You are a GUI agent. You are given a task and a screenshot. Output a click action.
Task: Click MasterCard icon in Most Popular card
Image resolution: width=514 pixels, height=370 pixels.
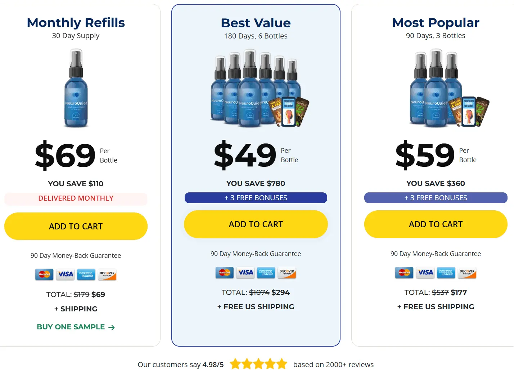[404, 273]
